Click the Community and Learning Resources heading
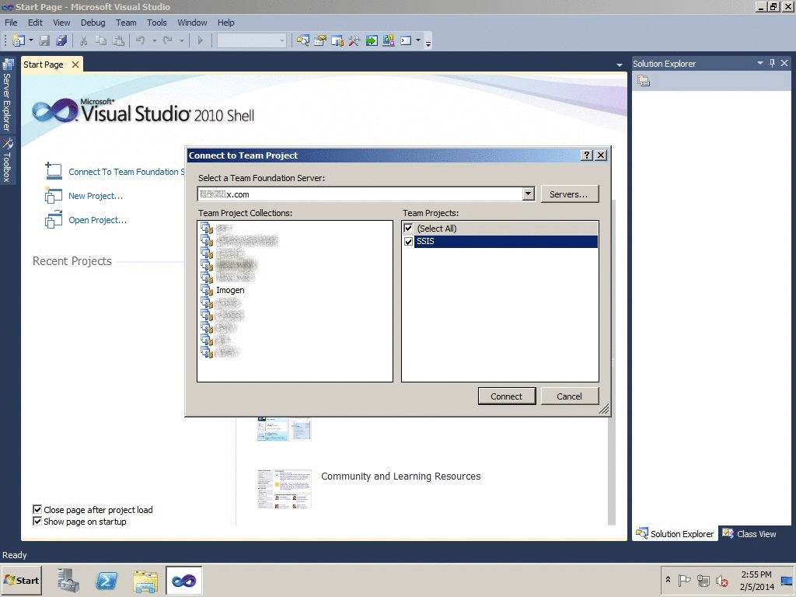This screenshot has width=796, height=597. click(400, 477)
